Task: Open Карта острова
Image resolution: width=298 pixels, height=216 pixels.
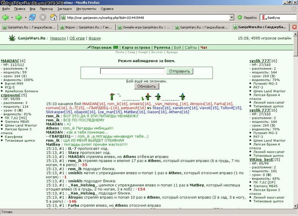Action: [136, 48]
